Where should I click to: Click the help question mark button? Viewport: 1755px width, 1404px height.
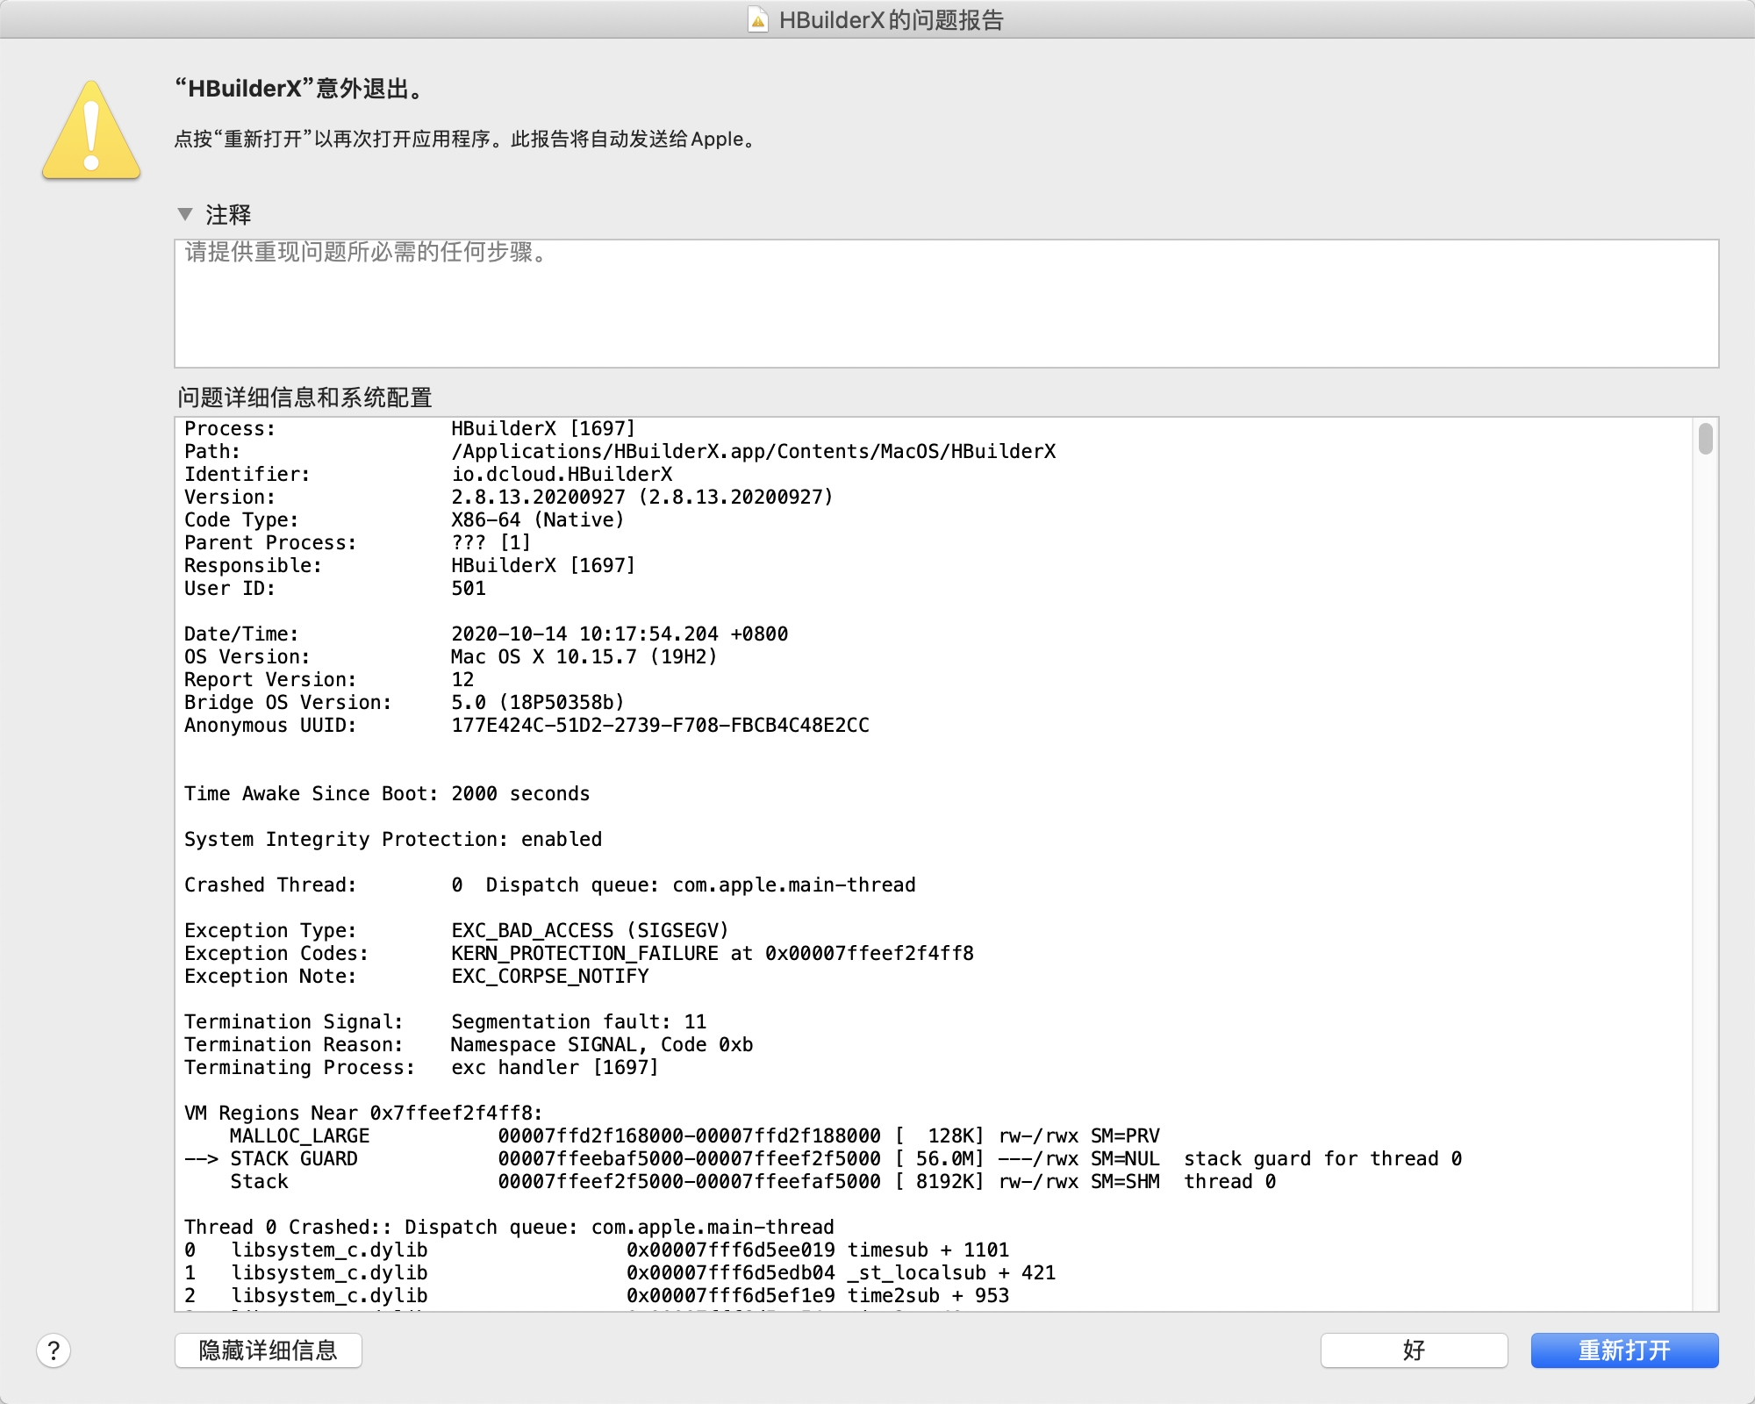(54, 1350)
